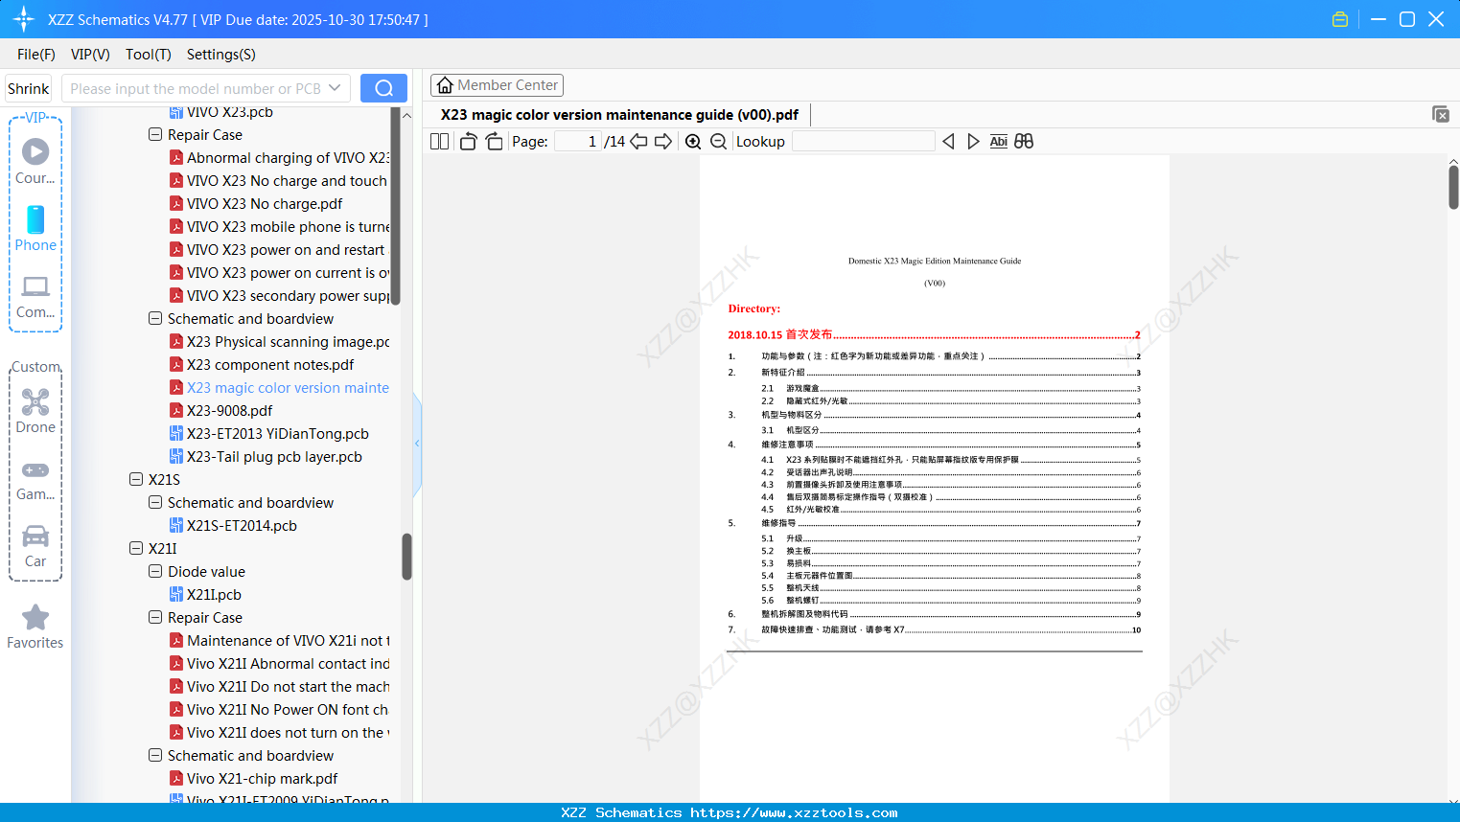The width and height of the screenshot is (1460, 822).
Task: Open the Game console sidebar category
Action: coord(35,480)
